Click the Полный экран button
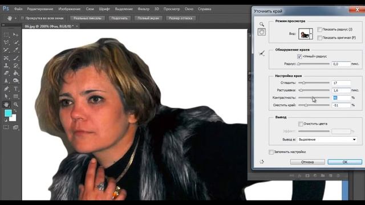This screenshot has width=365, height=205. pyautogui.click(x=148, y=18)
